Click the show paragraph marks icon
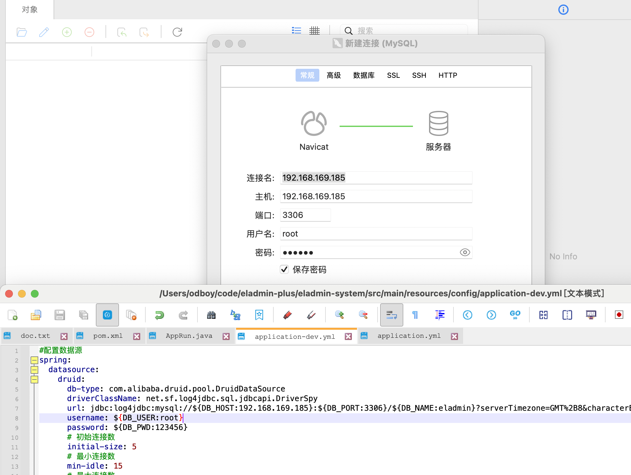 pos(415,315)
